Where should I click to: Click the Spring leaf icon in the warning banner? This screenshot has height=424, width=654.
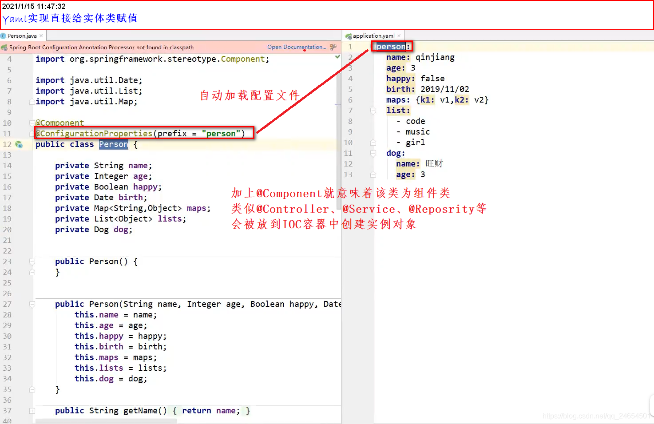tap(4, 48)
